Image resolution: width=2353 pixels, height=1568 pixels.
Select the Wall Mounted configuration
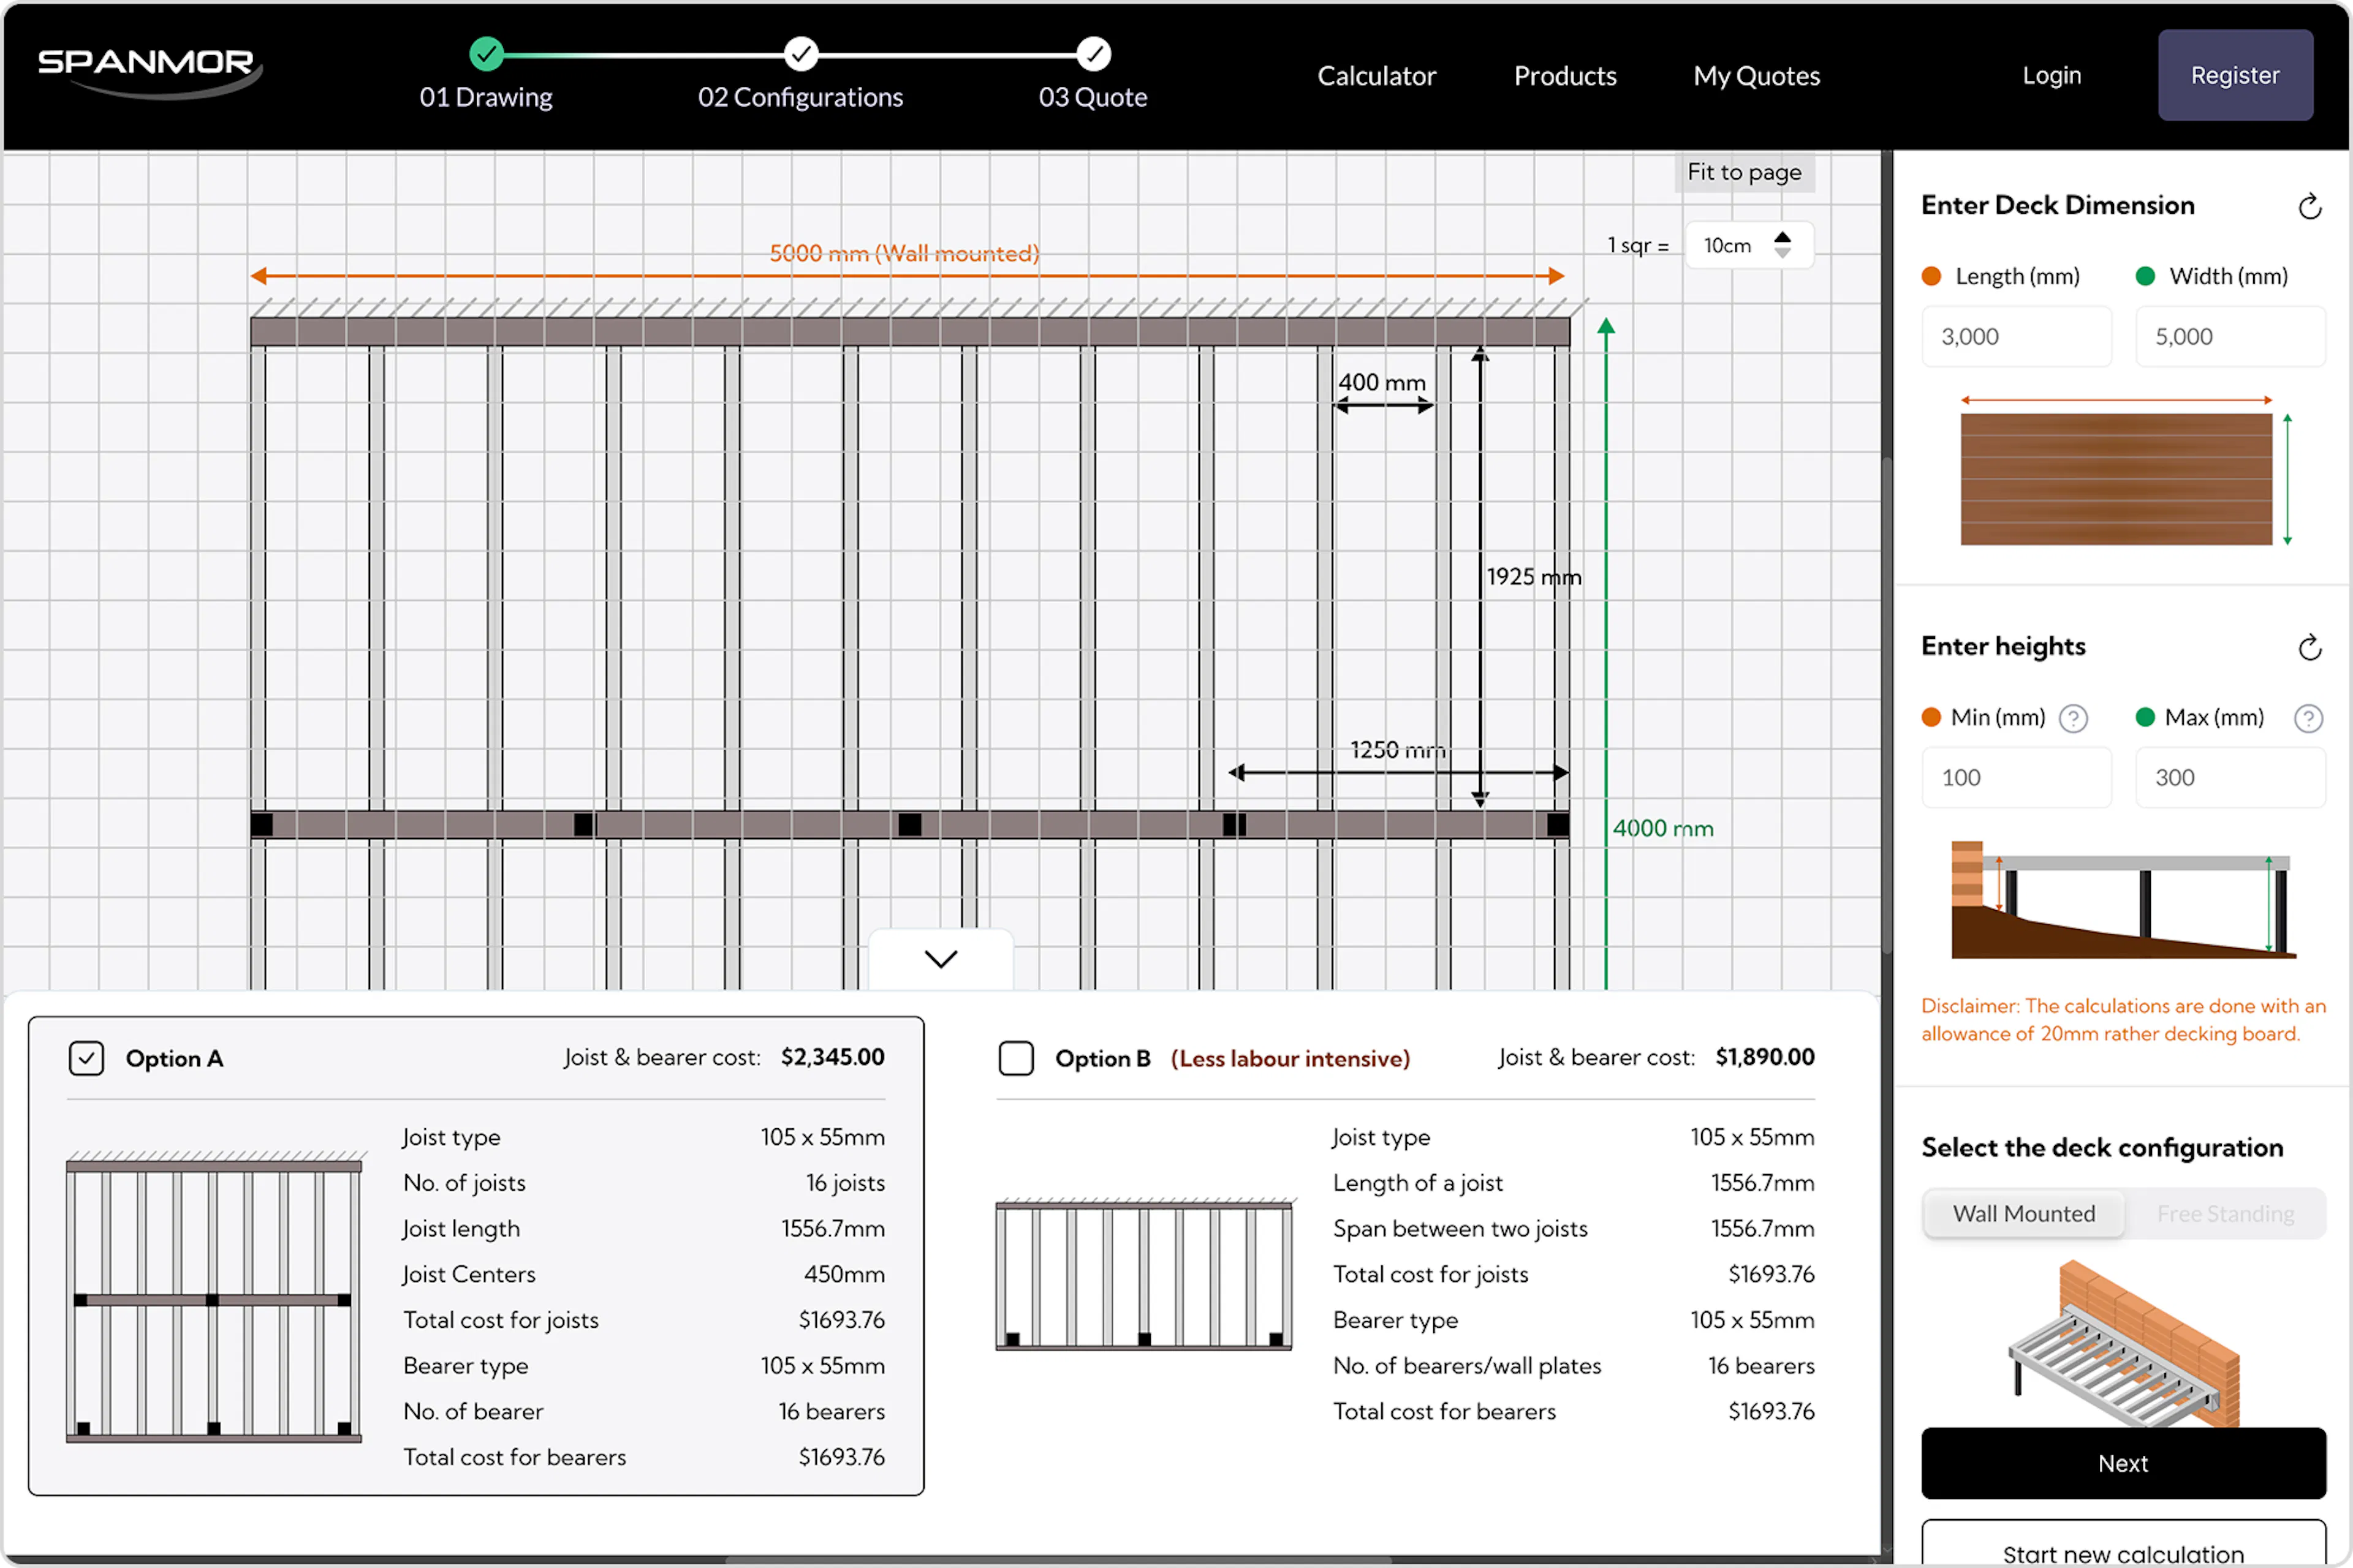click(x=2023, y=1214)
